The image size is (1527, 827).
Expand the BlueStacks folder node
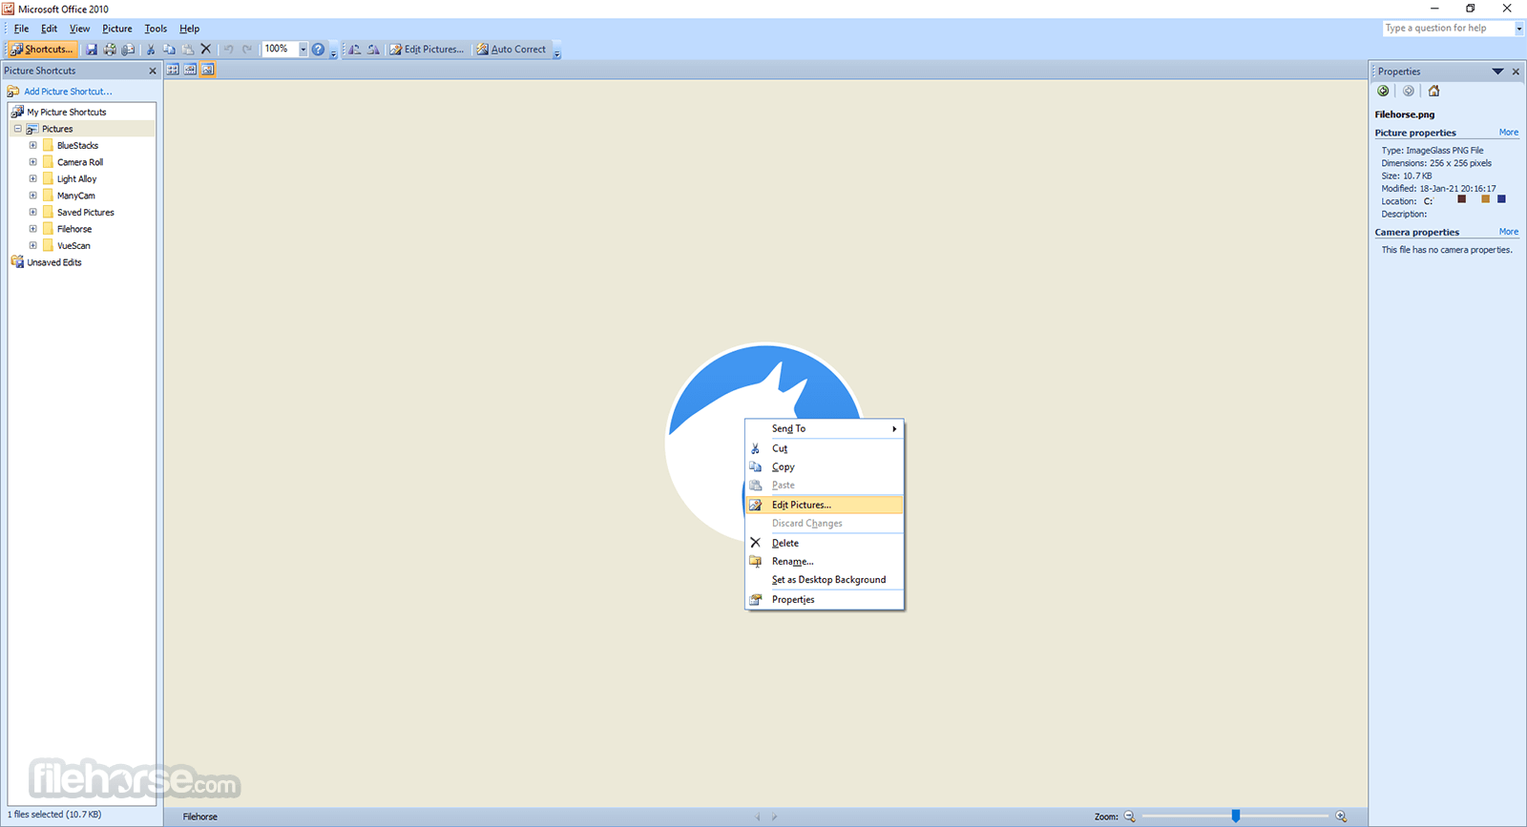coord(32,145)
